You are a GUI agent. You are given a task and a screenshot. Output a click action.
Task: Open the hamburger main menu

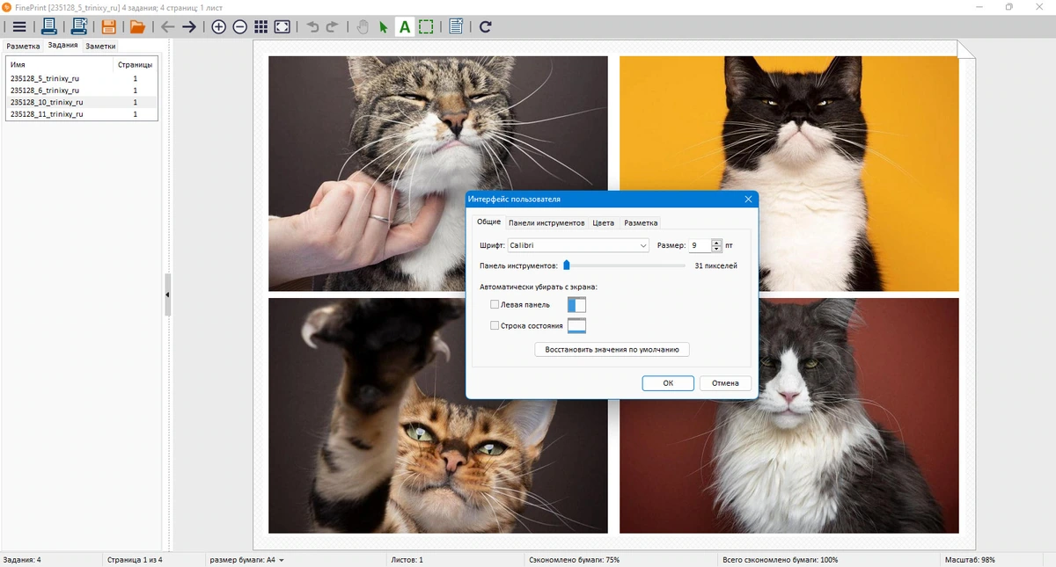tap(19, 26)
